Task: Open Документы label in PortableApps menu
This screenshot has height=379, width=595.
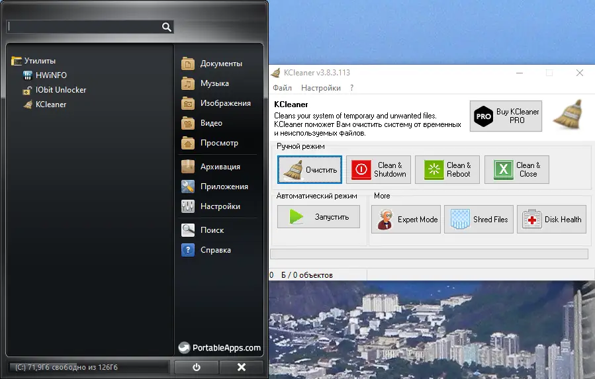Action: tap(221, 63)
